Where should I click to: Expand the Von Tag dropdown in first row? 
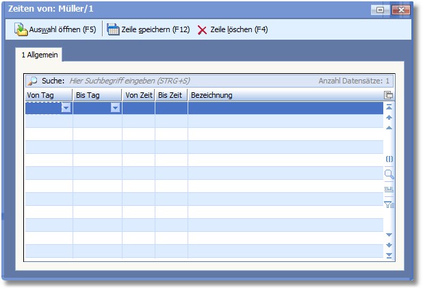pyautogui.click(x=66, y=108)
